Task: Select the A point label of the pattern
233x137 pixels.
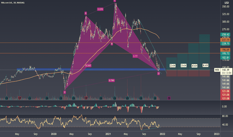Action: [x=85, y=13]
